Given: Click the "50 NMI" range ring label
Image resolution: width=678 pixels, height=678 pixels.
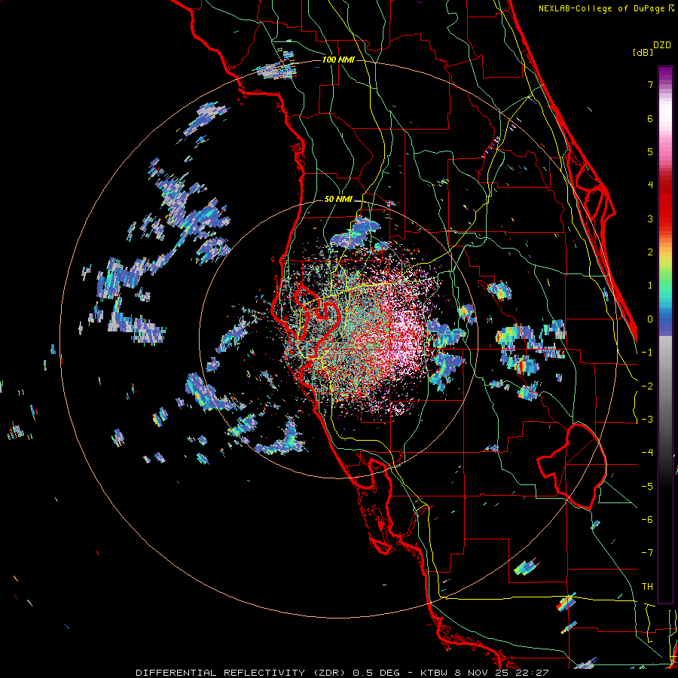Looking at the screenshot, I should pos(338,200).
